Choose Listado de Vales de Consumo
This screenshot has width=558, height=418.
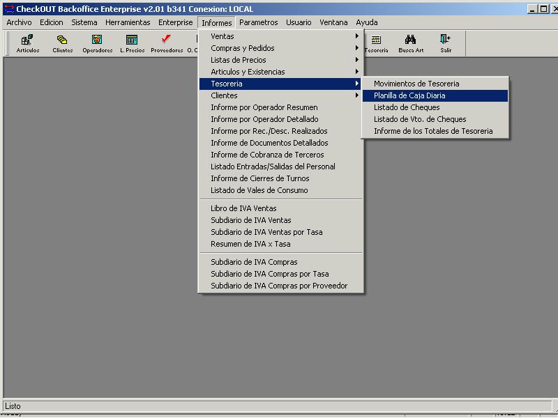click(281, 190)
